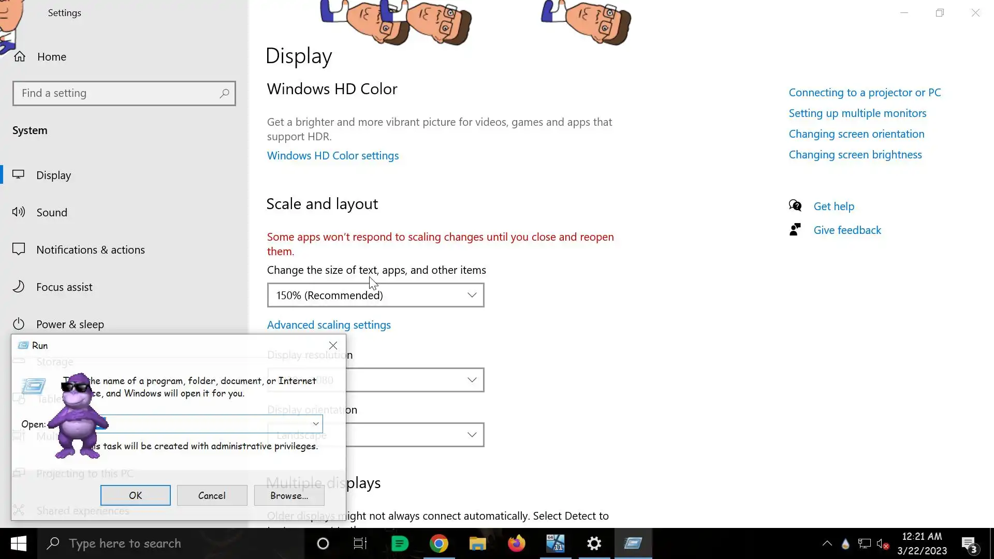The image size is (994, 559).
Task: Expand the Display resolution dropdown arrow
Action: click(472, 380)
